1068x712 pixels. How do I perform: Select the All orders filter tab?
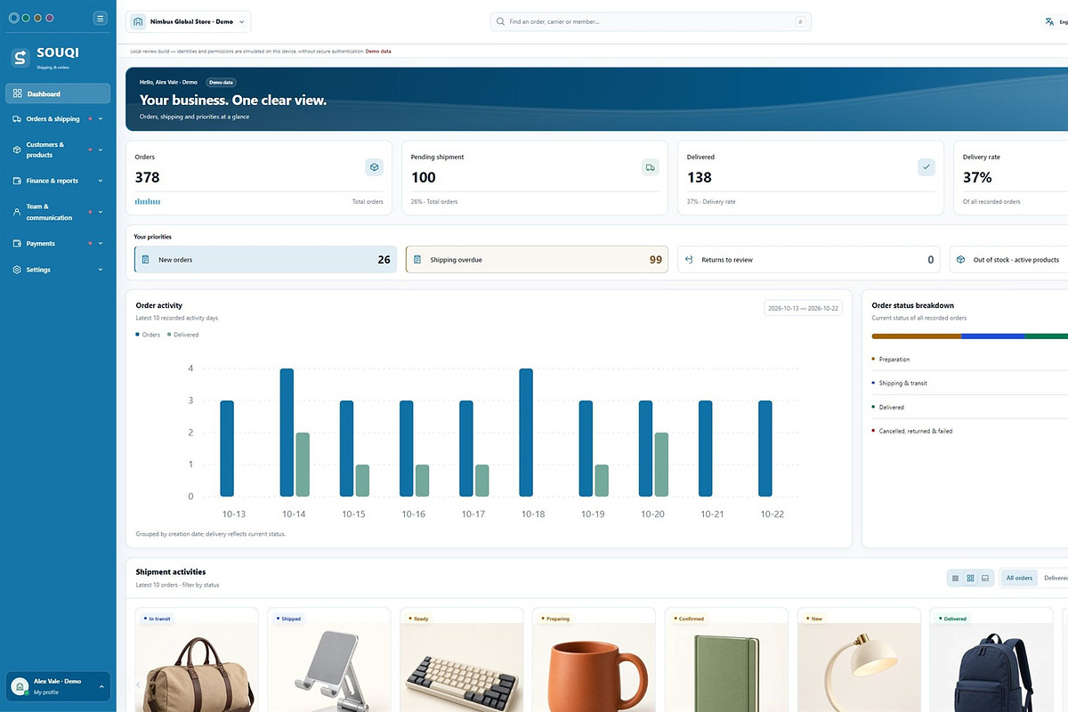pos(1019,578)
